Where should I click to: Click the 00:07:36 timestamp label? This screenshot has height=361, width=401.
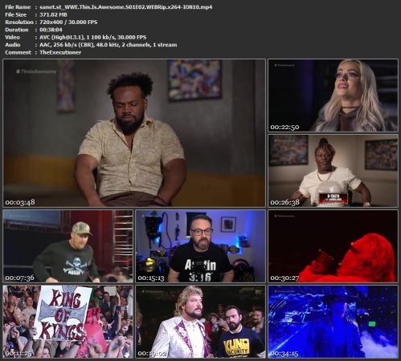click(20, 278)
